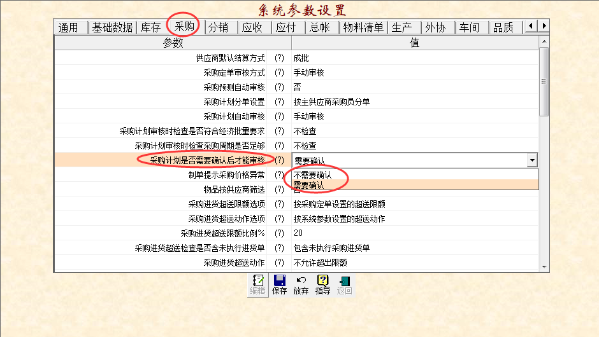Click the (?) help next to 采购进货超送动作选项
Viewport: 599px width, 337px height.
pyautogui.click(x=279, y=219)
